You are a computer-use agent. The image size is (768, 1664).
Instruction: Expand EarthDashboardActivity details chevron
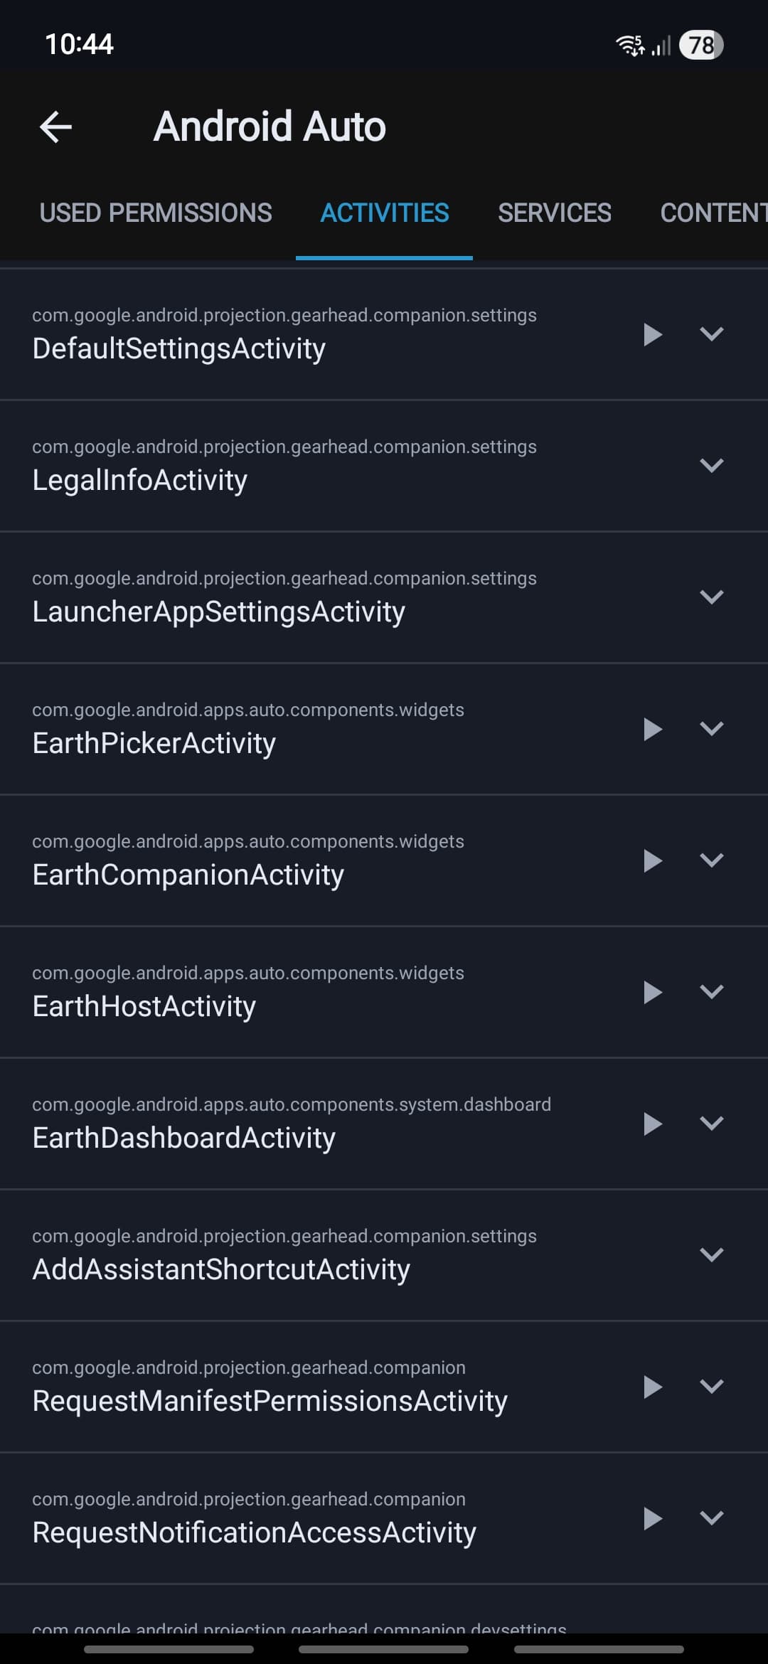[x=712, y=1124]
